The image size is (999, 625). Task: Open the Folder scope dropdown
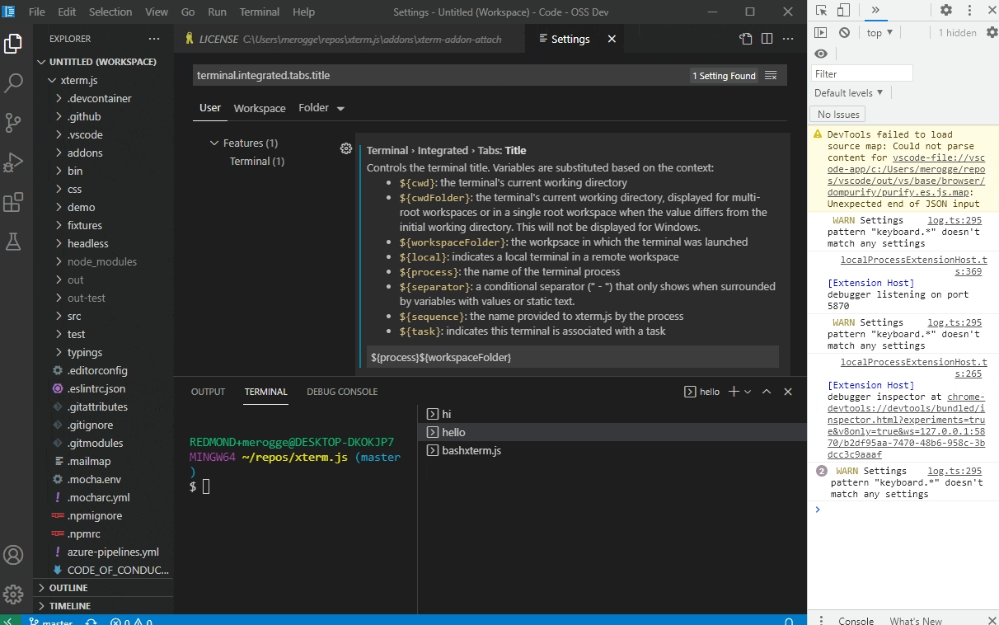click(x=321, y=108)
